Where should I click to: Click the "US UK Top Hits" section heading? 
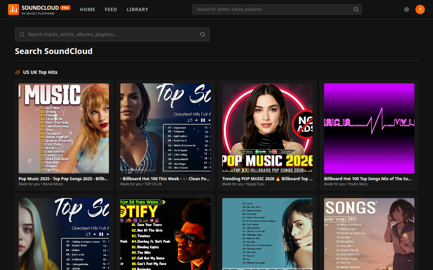pos(40,72)
